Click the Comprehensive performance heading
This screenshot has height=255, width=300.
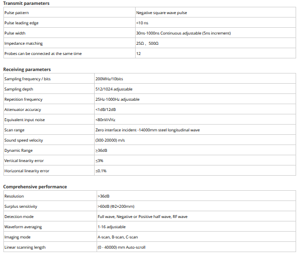tap(35, 187)
